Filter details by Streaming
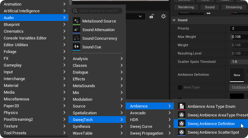The width and height of the screenshot is (248, 138). (234, 7)
